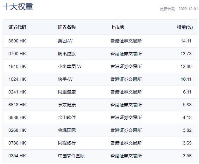Click the update date 2022-12-01
Screen dimensions: 199x164
click(188, 9)
